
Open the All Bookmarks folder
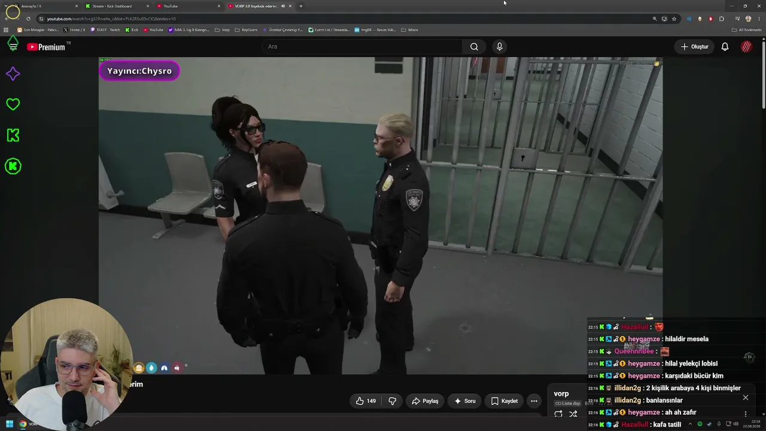click(747, 30)
